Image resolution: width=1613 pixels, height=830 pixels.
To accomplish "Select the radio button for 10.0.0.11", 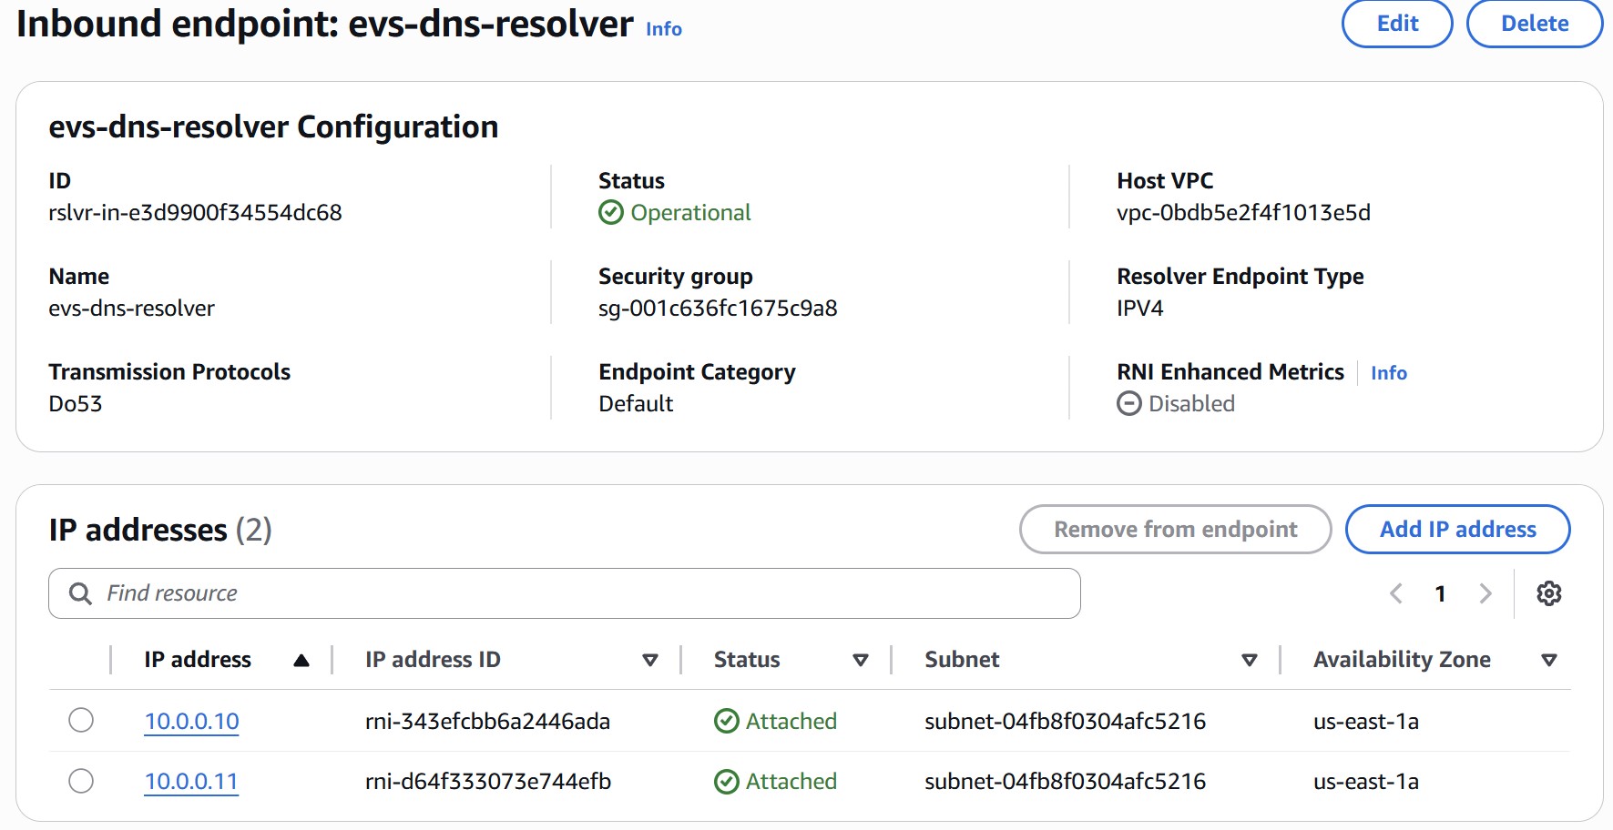I will click(x=82, y=781).
